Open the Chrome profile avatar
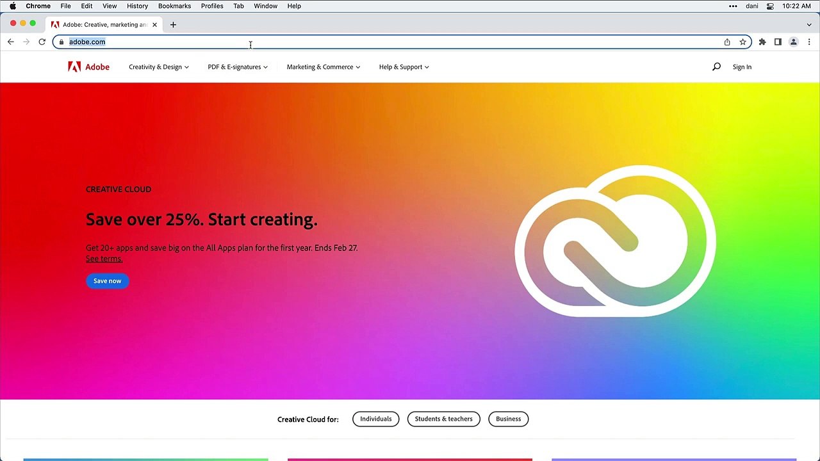The height and width of the screenshot is (461, 820). pyautogui.click(x=793, y=42)
